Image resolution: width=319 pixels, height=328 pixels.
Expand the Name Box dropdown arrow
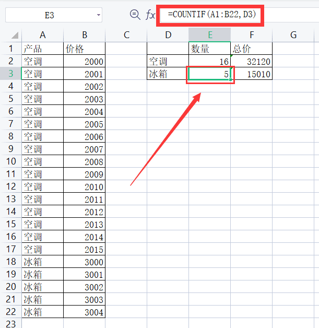click(99, 15)
